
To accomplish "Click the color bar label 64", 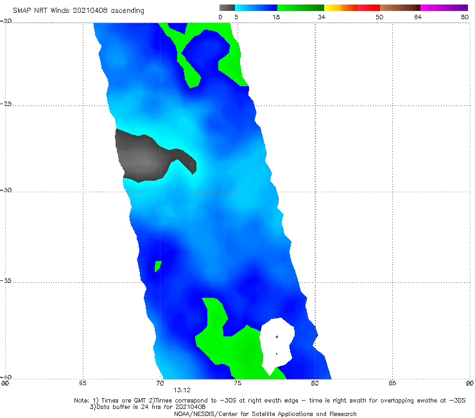I will 418,17.
